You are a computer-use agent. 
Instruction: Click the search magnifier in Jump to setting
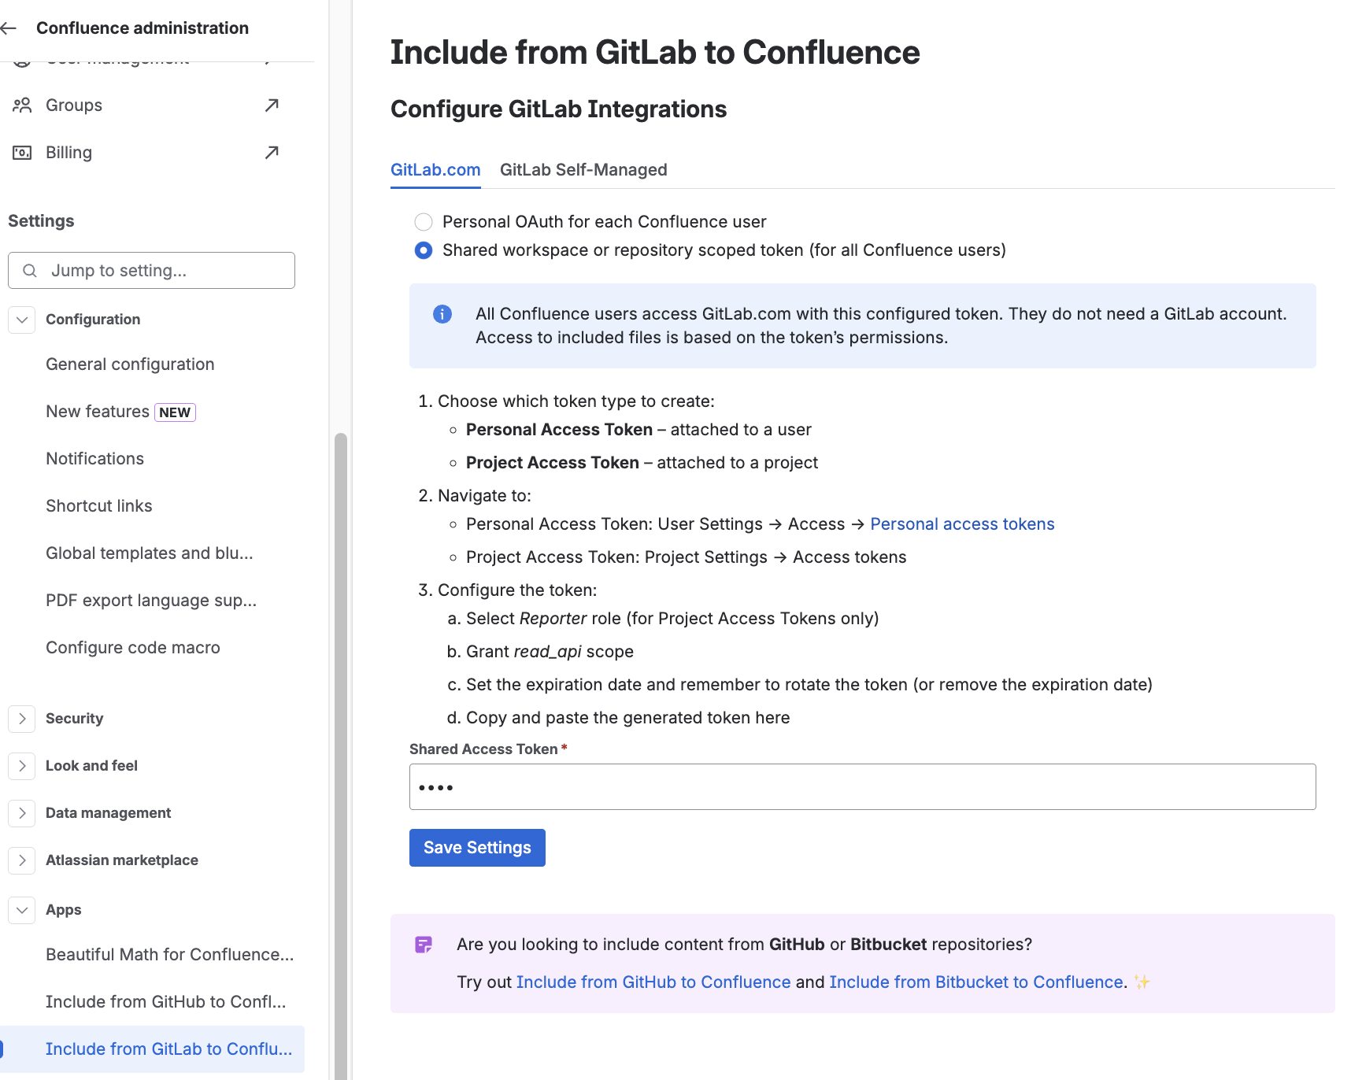tap(30, 270)
